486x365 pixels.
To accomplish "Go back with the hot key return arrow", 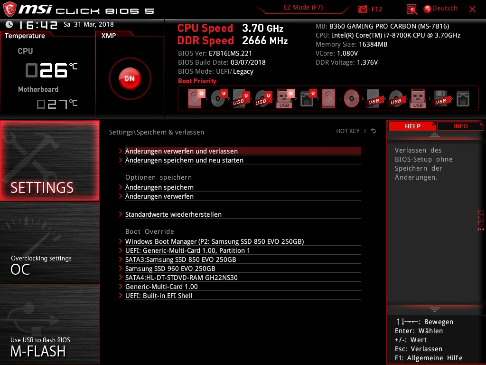I will pos(374,131).
